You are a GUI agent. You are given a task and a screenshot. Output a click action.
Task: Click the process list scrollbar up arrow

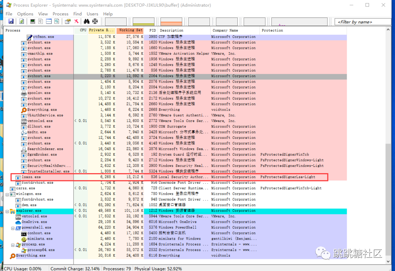pyautogui.click(x=388, y=30)
